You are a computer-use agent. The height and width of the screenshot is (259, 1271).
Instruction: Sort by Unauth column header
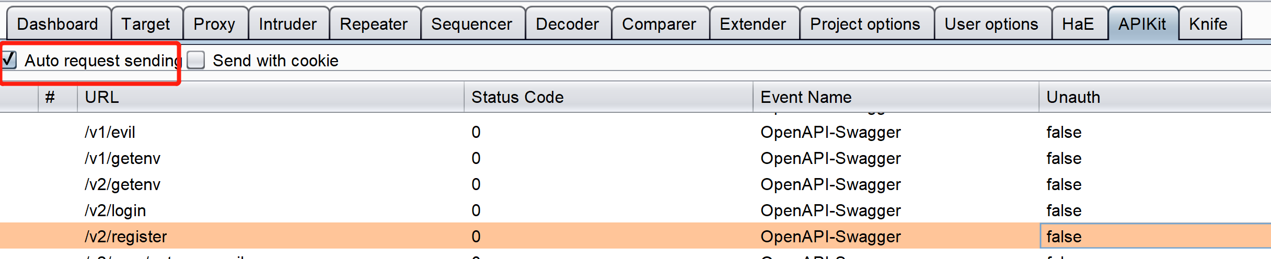coord(1155,97)
